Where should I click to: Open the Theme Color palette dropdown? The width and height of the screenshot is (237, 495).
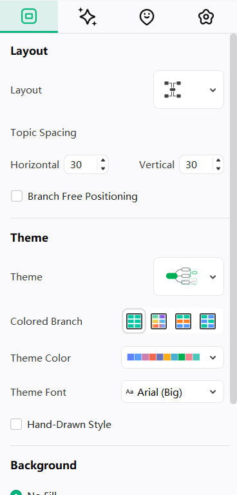click(173, 357)
